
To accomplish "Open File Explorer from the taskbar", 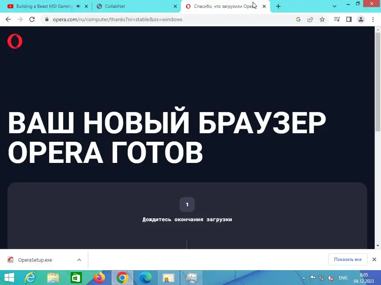I will coord(53,278).
